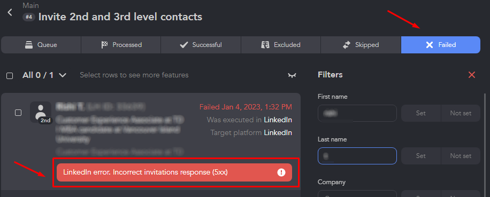Check the failed contact row checkbox
Image resolution: width=490 pixels, height=197 pixels.
(x=18, y=113)
